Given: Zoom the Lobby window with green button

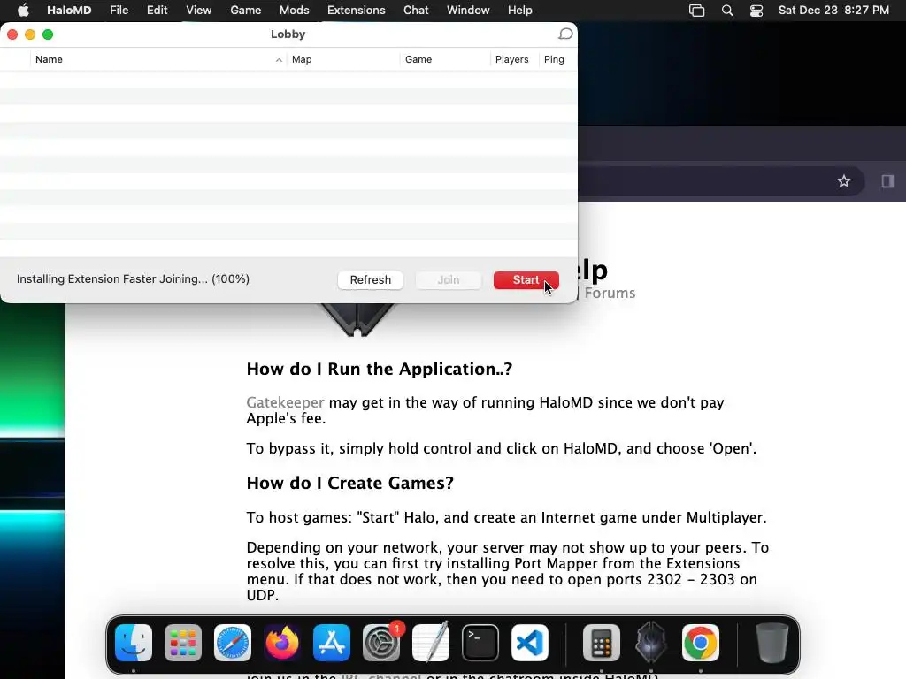Looking at the screenshot, I should (x=48, y=34).
